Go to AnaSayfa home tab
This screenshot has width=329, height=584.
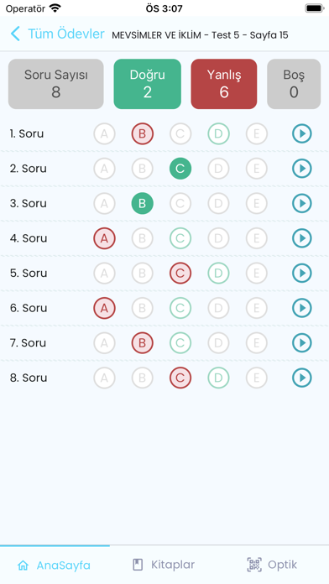[54, 565]
